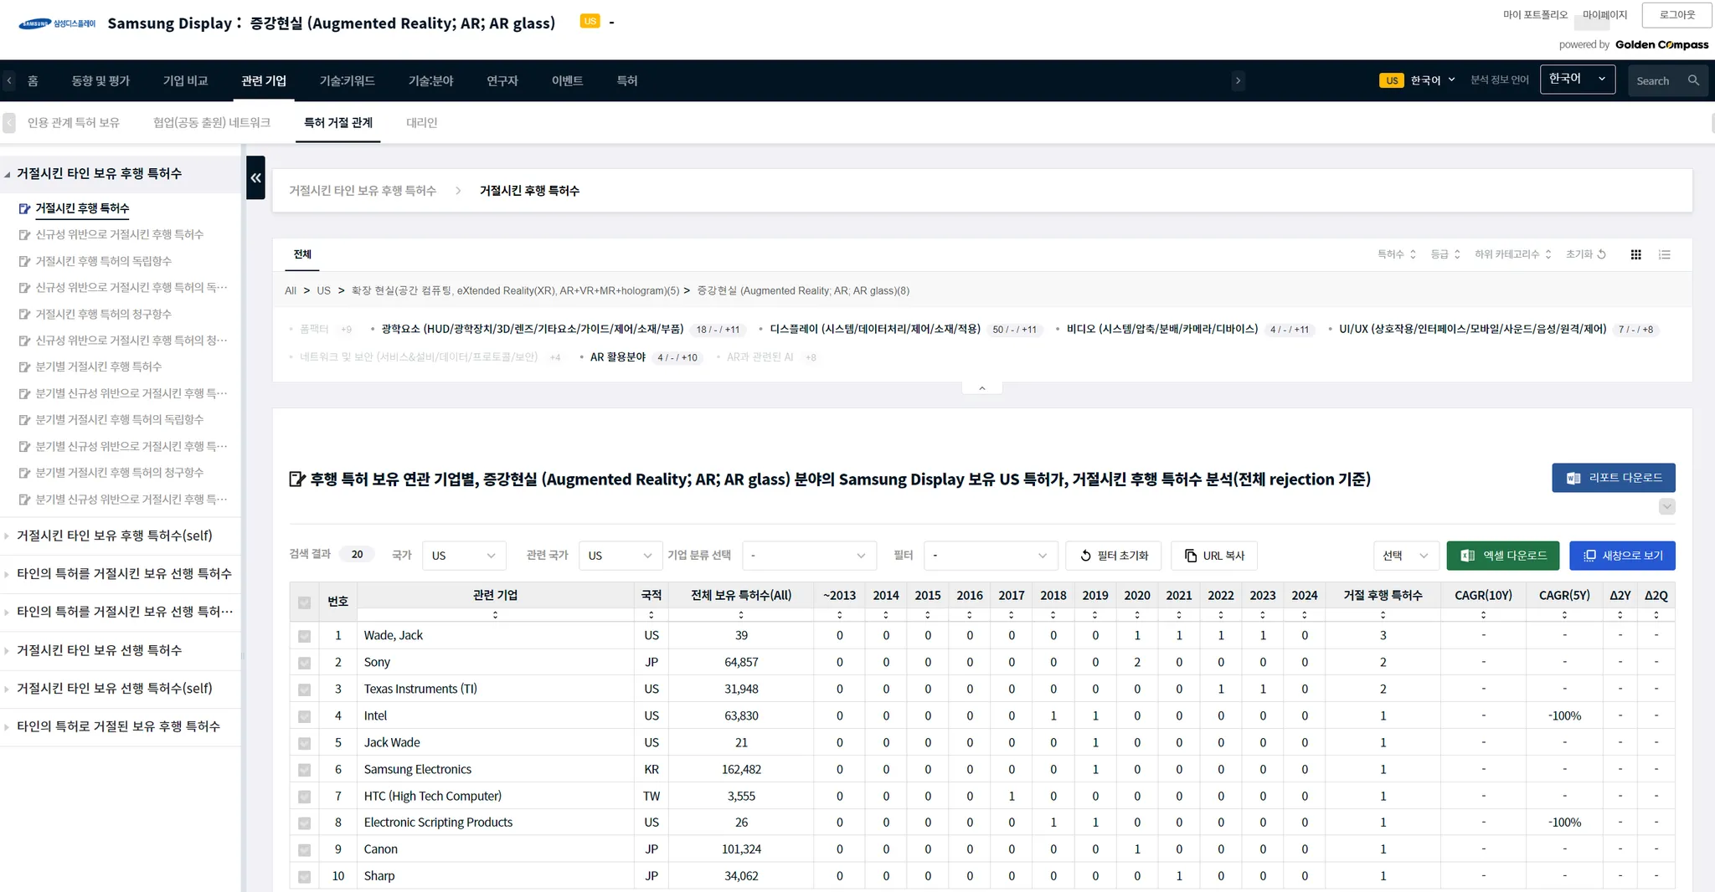Click the 필터 초기화 button

point(1114,556)
